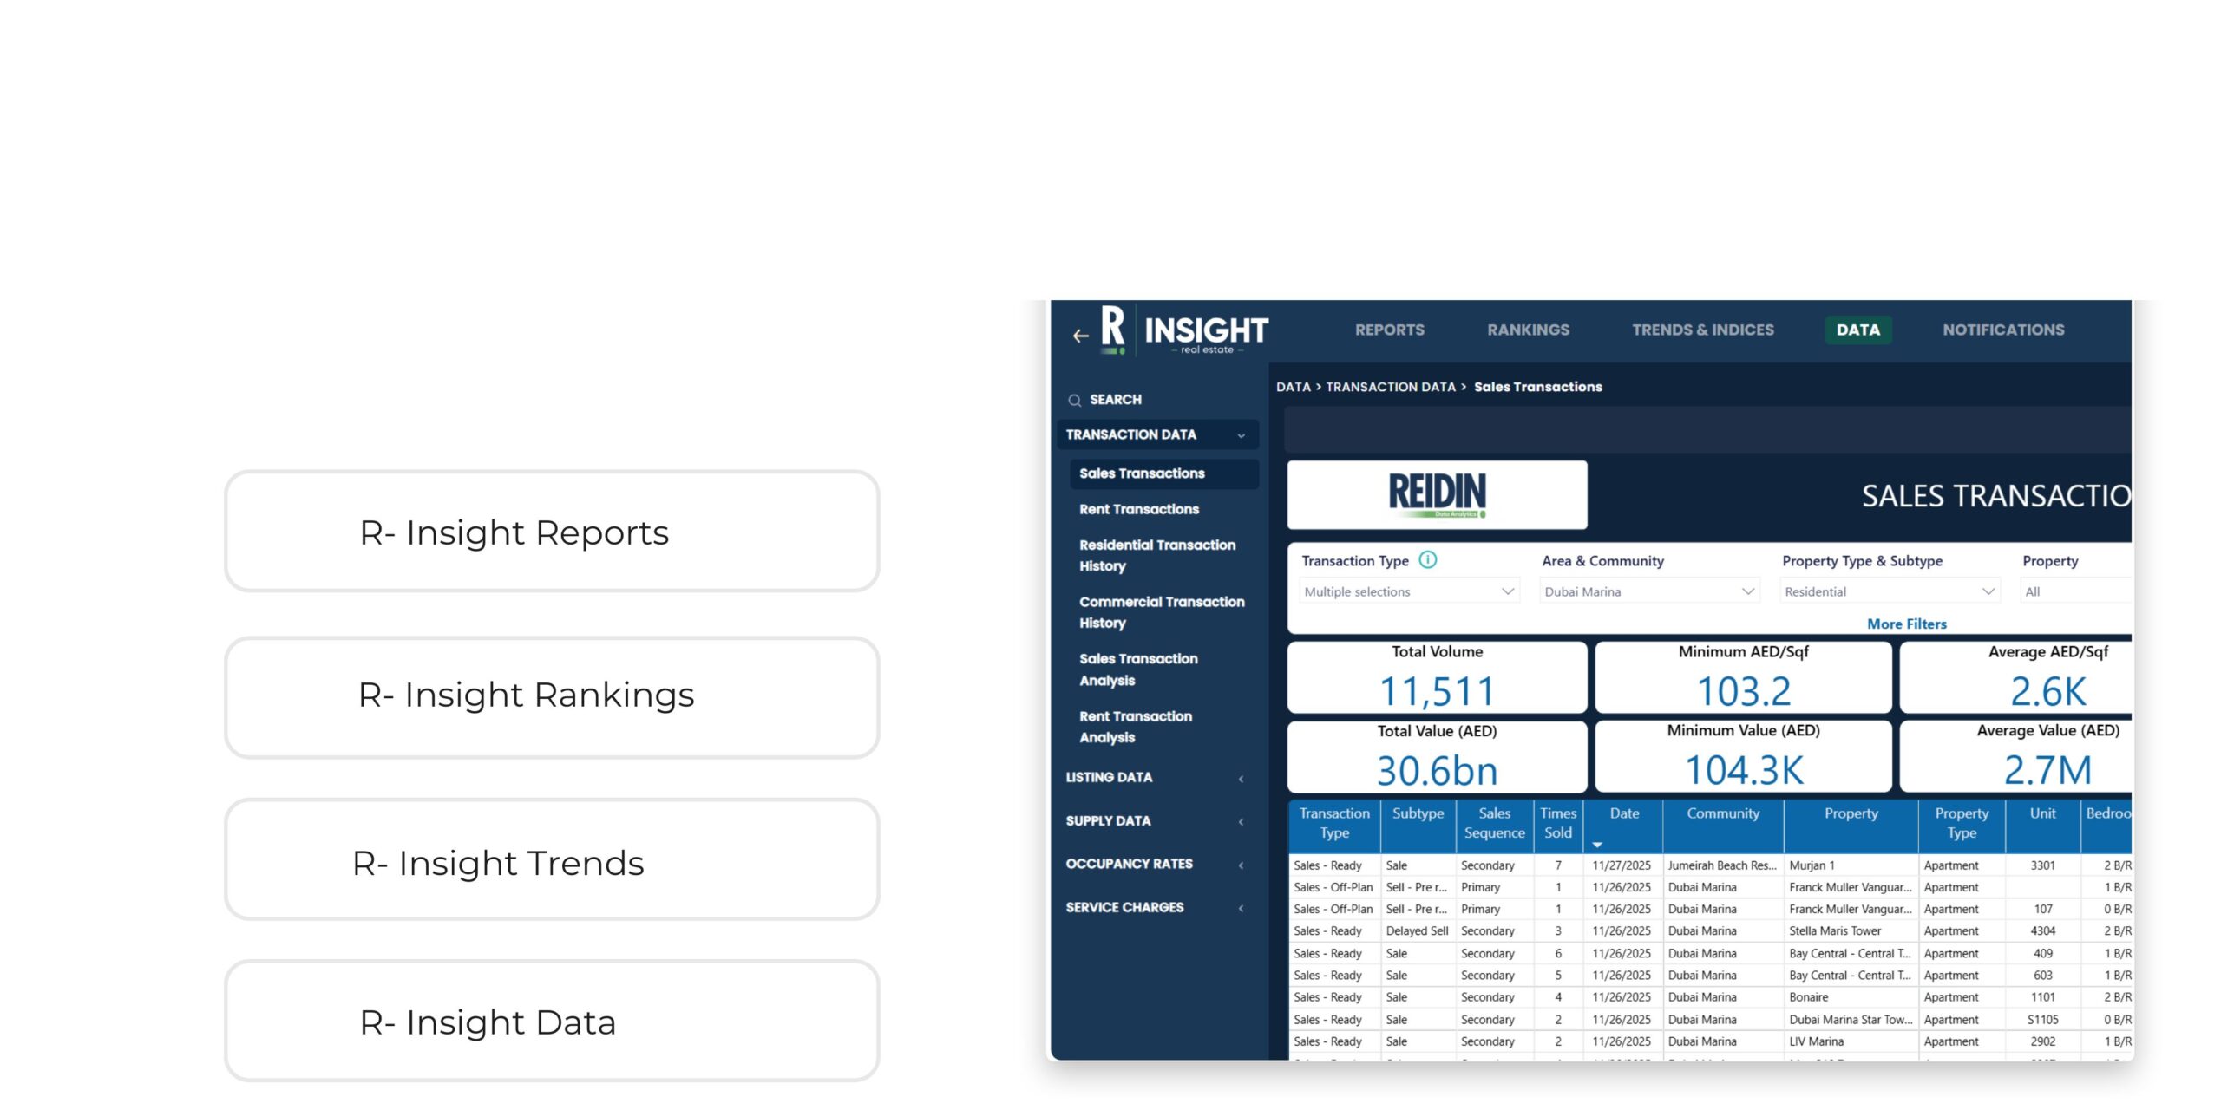Click the REIDIN logo banner

tap(1437, 494)
